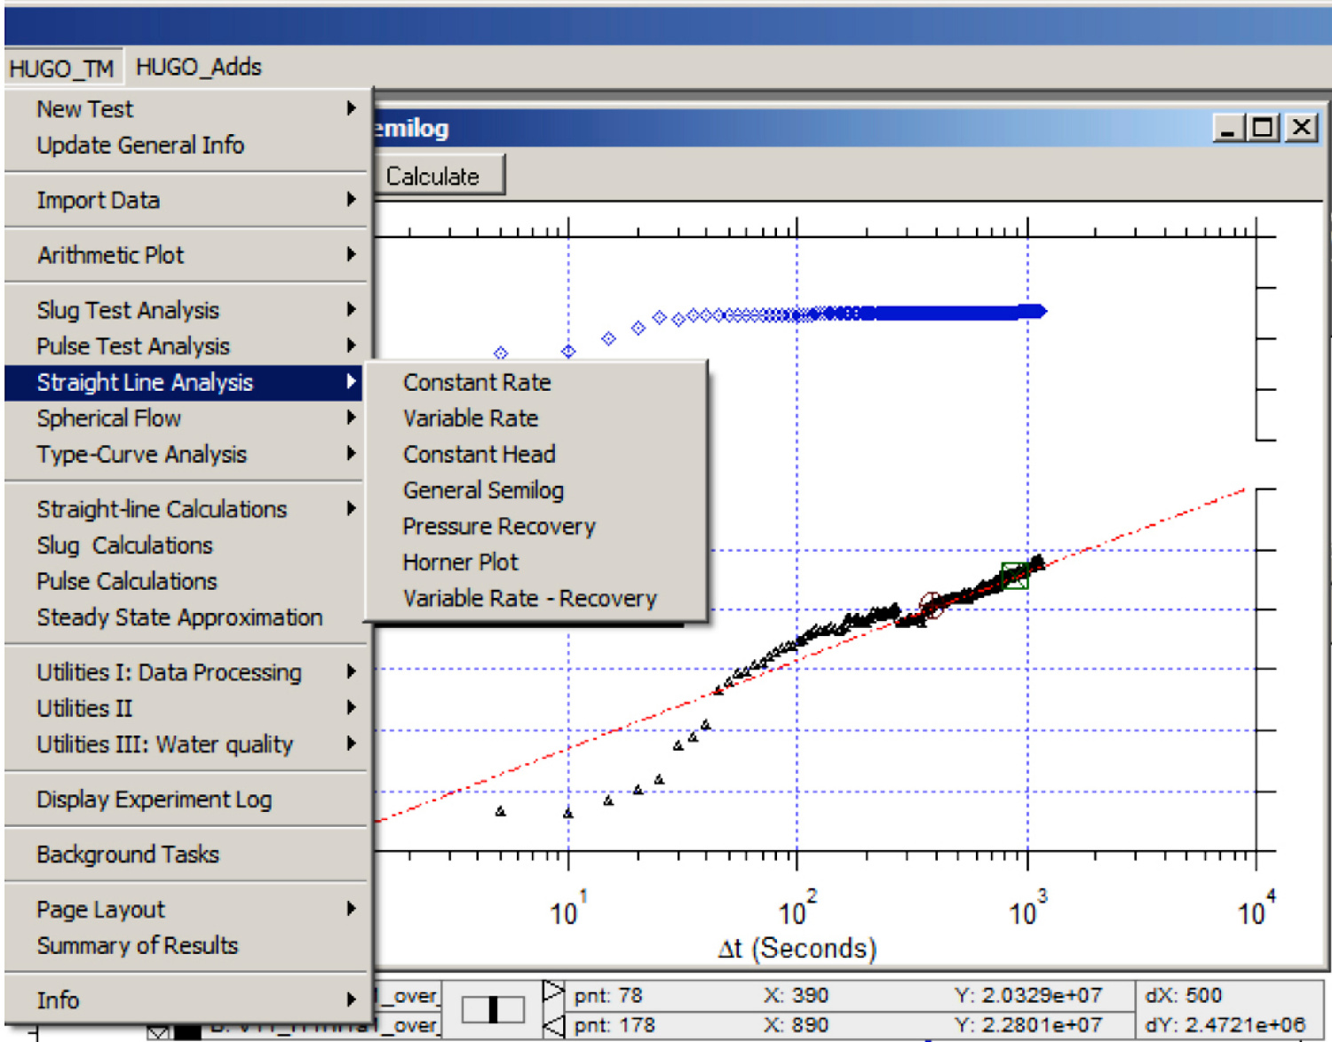The height and width of the screenshot is (1042, 1332).
Task: Expand the Utilities II submenu
Action: [x=186, y=708]
